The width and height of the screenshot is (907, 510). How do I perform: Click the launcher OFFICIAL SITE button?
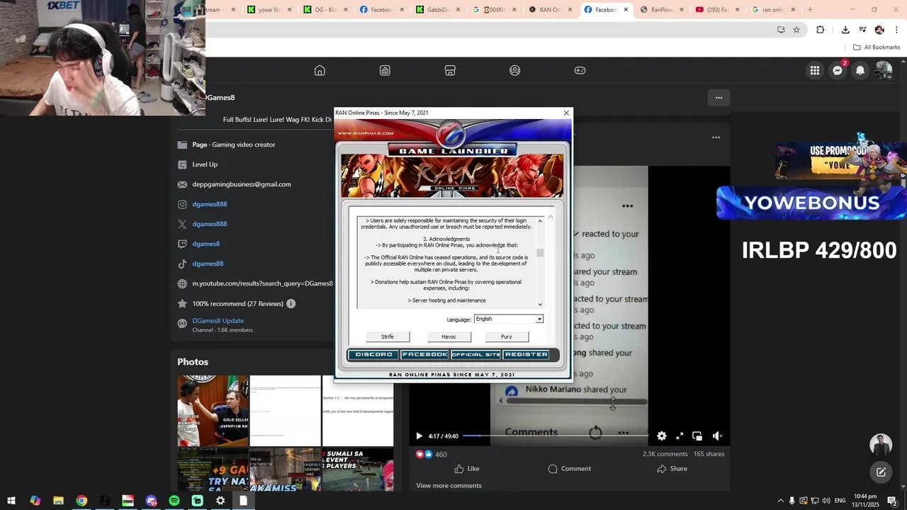click(x=475, y=354)
